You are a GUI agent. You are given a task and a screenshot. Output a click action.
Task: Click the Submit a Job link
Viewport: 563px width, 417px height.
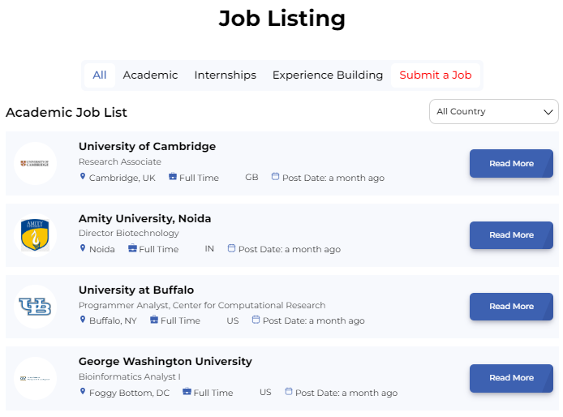point(435,75)
